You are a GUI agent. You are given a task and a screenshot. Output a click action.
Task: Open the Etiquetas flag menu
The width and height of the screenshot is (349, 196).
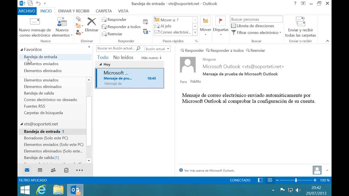click(x=221, y=26)
